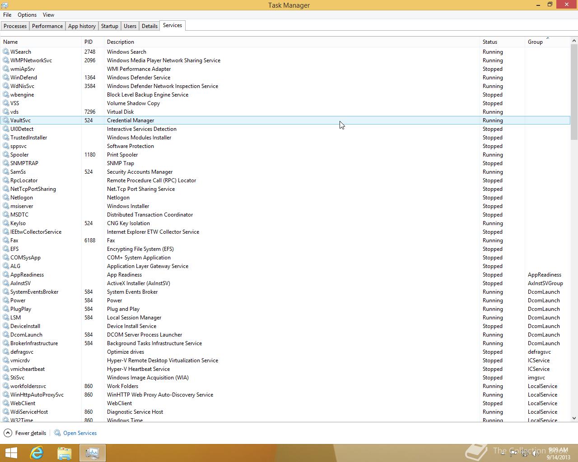The width and height of the screenshot is (578, 462).
Task: Click the gear icon beside AppReadiness
Action: 6,275
